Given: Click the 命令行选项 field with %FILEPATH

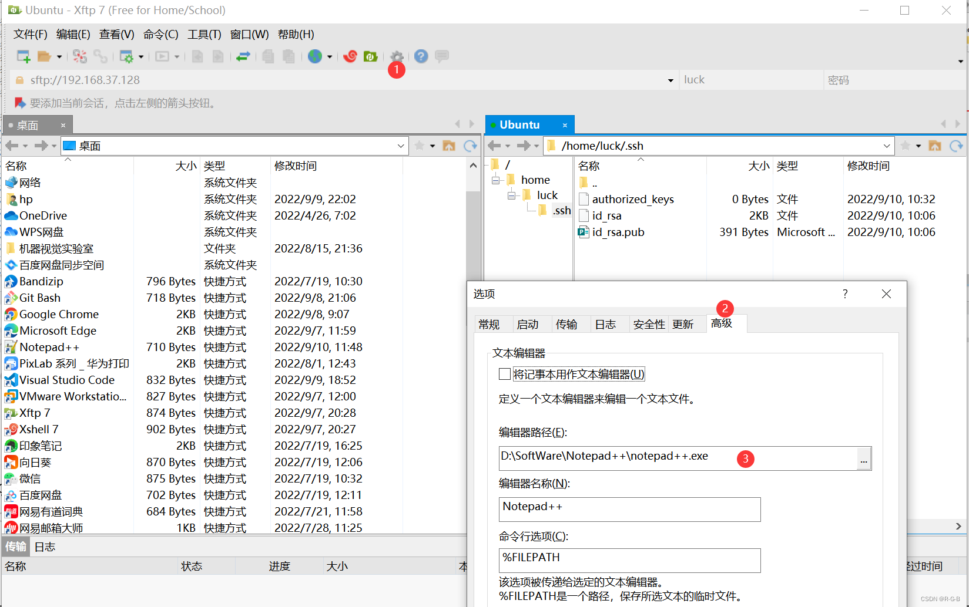Looking at the screenshot, I should point(629,560).
